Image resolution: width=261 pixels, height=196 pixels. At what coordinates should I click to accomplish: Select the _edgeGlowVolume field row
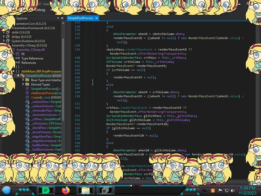click(x=43, y=141)
